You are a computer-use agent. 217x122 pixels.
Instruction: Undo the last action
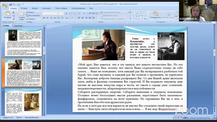click(x=14, y=4)
